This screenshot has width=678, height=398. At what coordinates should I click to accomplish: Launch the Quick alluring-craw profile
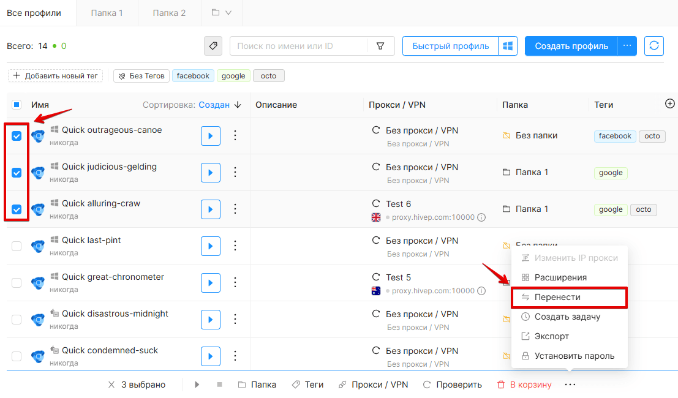[211, 209]
